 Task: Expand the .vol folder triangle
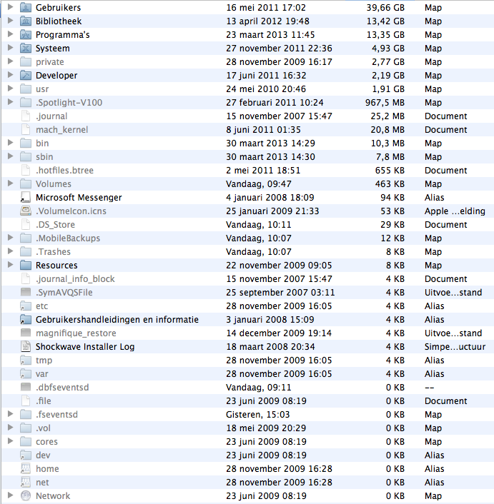10,427
